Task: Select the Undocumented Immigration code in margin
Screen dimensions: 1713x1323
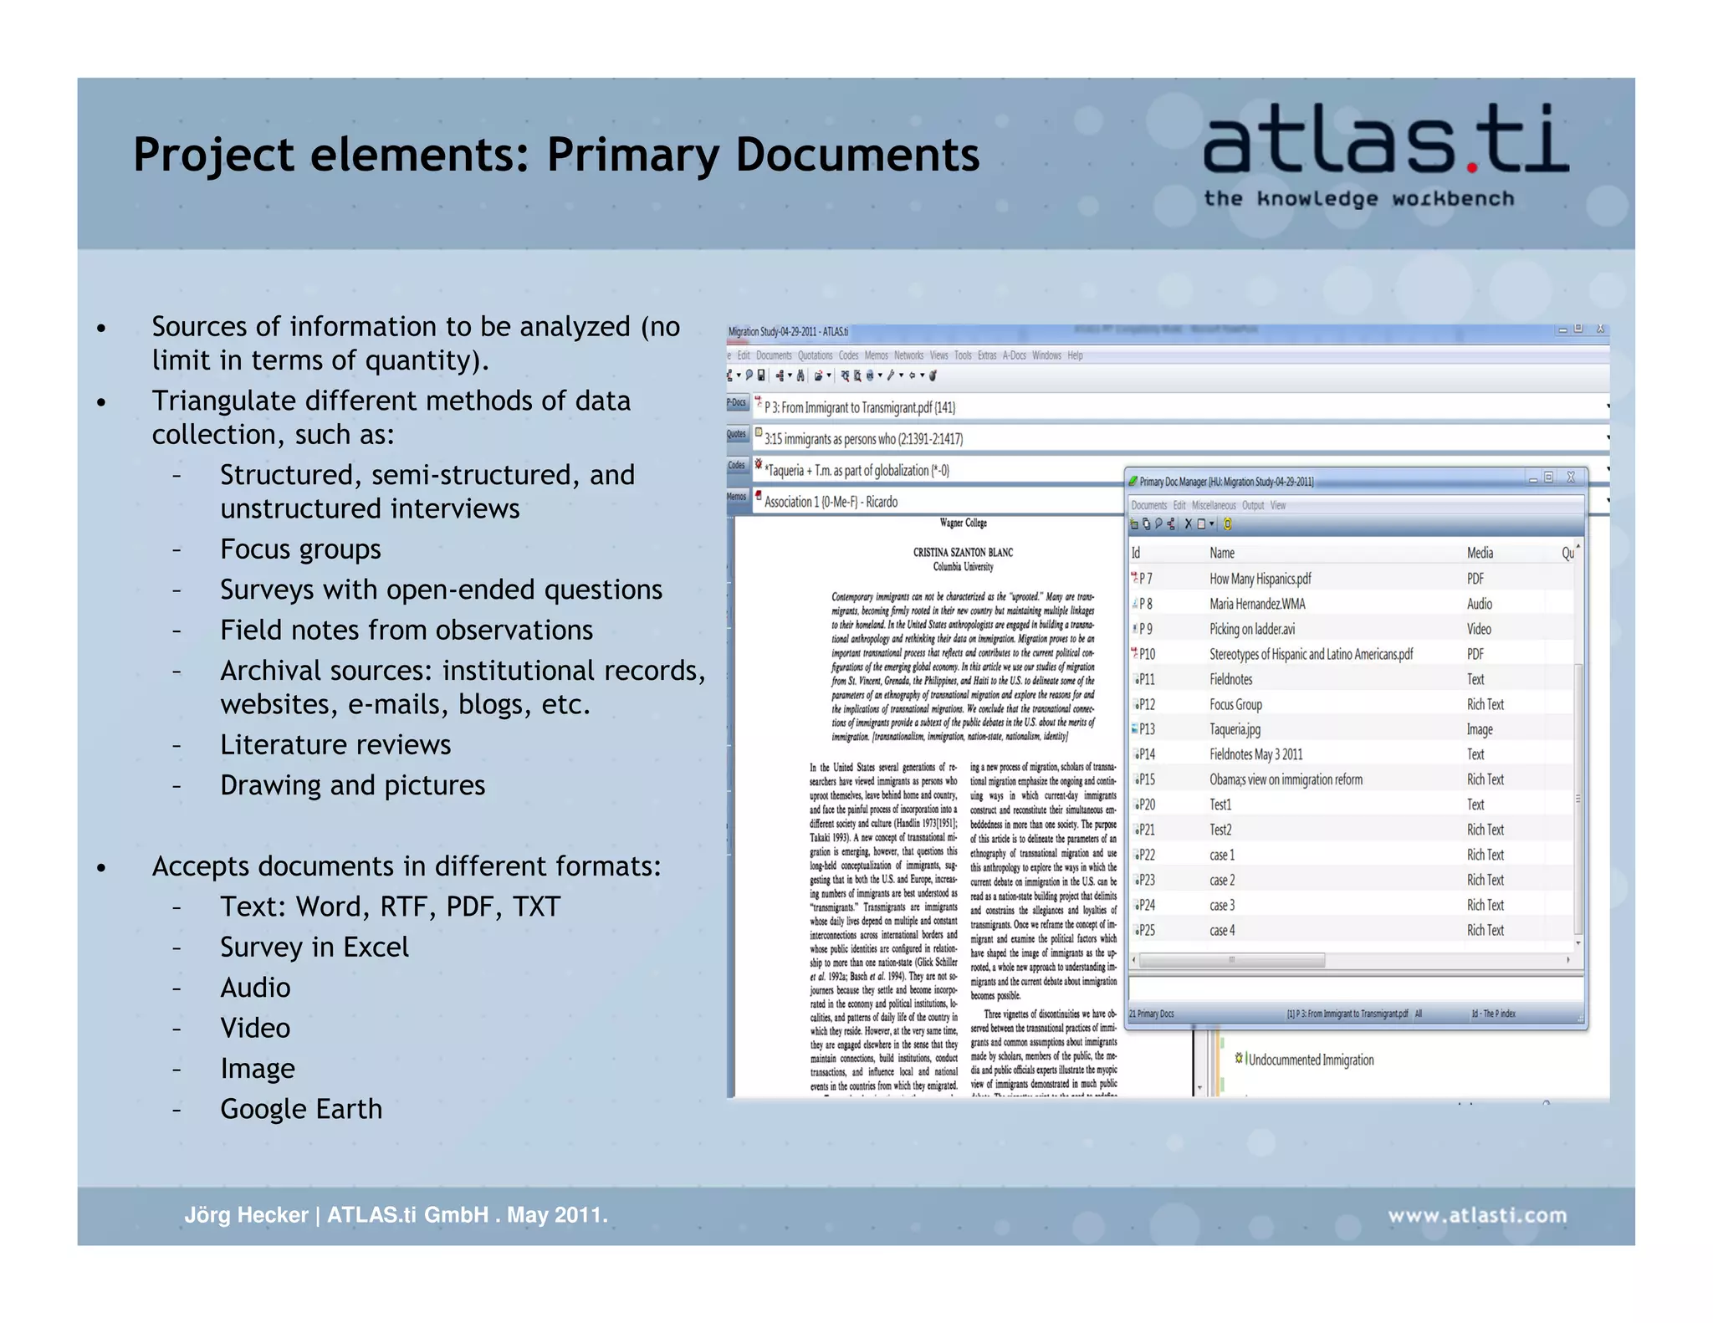Action: 1311,1060
